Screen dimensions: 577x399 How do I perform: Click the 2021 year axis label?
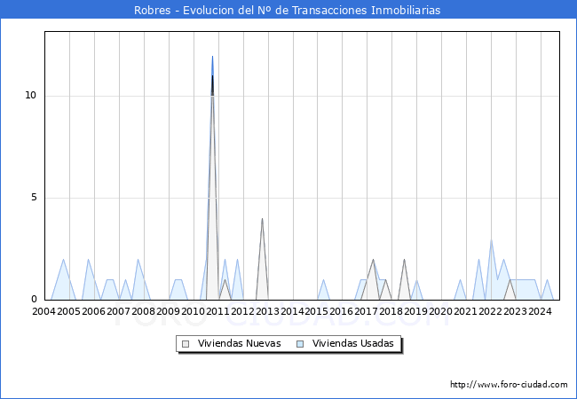465,311
